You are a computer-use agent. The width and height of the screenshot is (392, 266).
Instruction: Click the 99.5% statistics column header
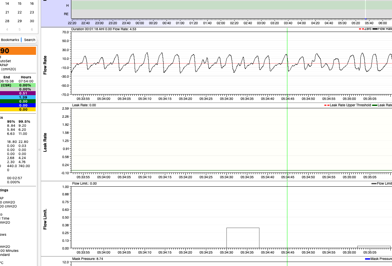point(24,122)
